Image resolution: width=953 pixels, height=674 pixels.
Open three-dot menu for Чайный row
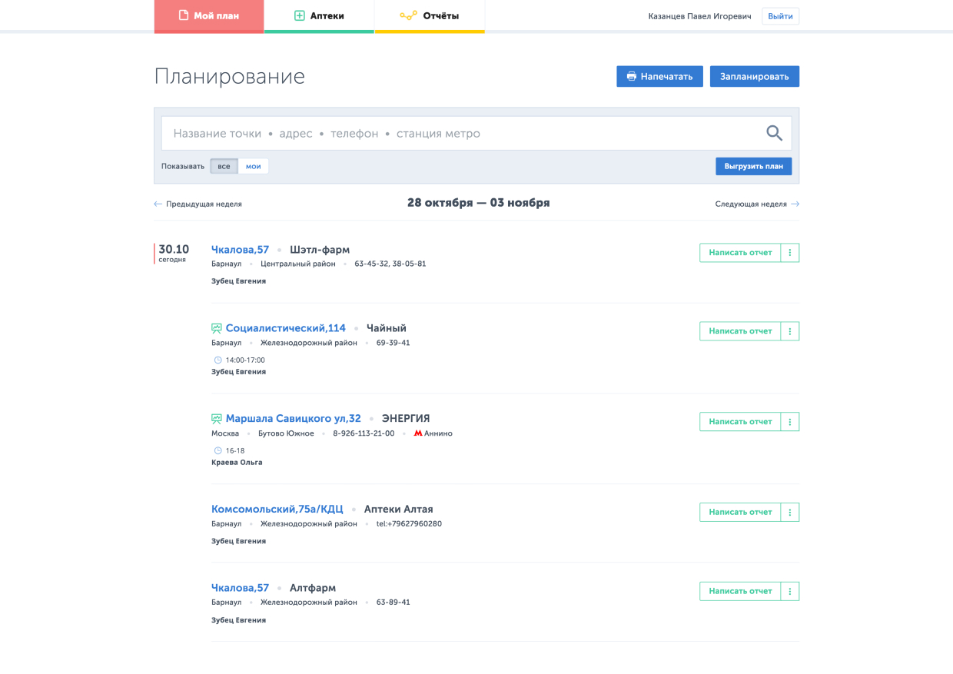(x=790, y=331)
